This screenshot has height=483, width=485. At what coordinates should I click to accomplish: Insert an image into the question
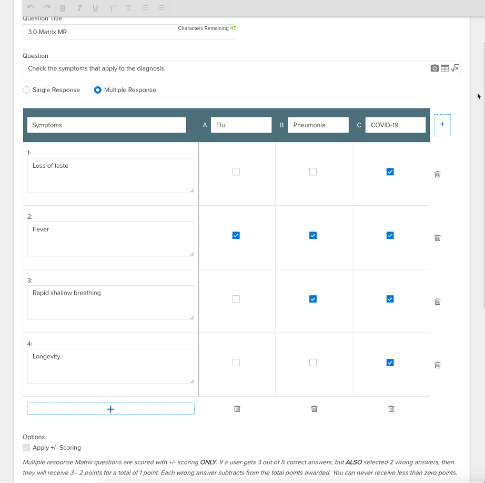pyautogui.click(x=435, y=68)
